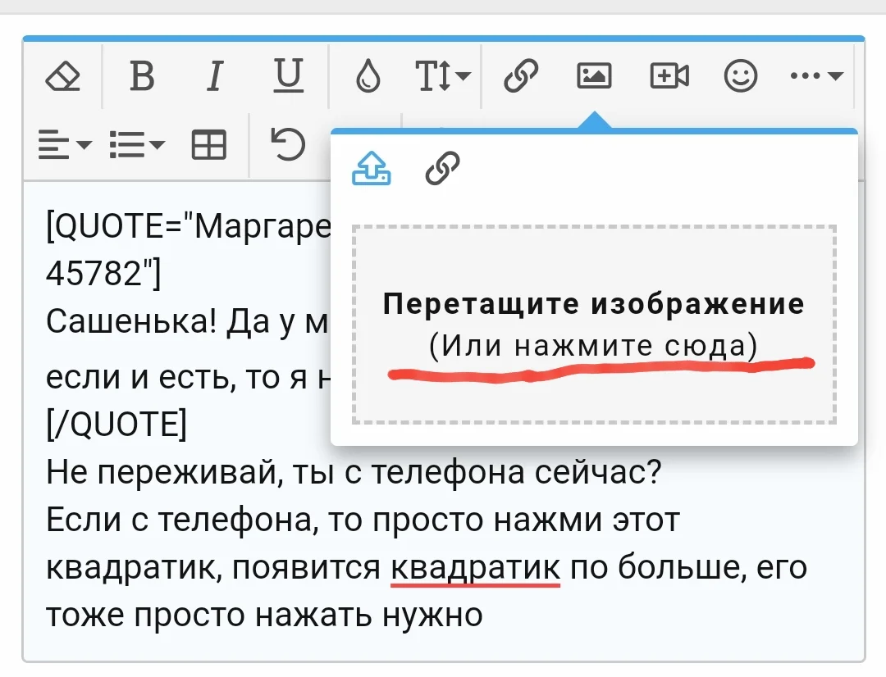Expand the more options ellipsis menu

(x=815, y=76)
